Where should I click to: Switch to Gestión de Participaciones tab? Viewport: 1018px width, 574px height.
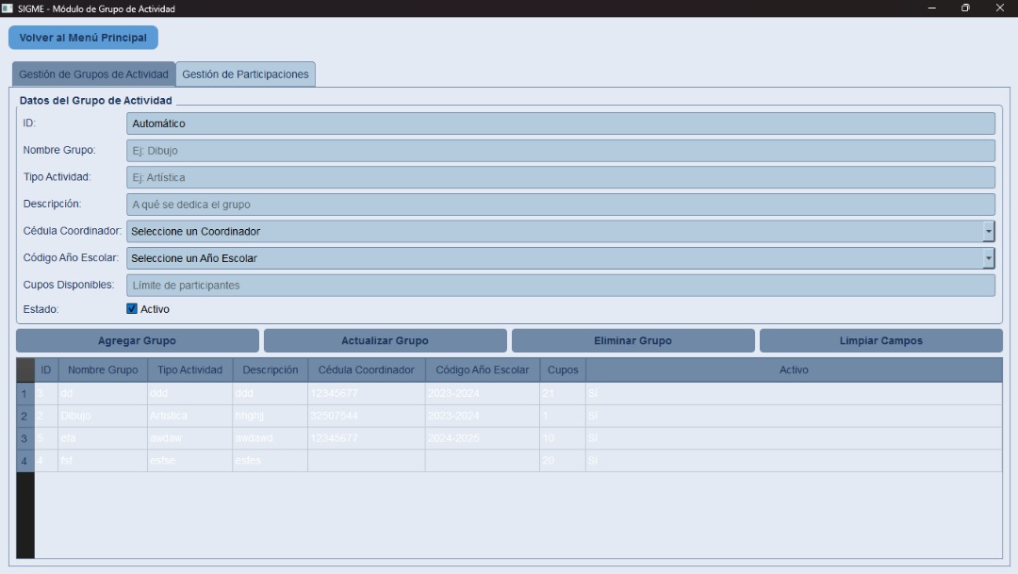click(x=245, y=74)
